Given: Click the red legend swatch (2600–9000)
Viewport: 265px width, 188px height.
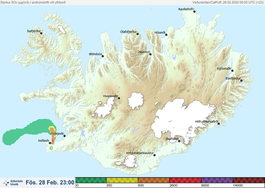Looking at the screenshot, I should (185, 180).
